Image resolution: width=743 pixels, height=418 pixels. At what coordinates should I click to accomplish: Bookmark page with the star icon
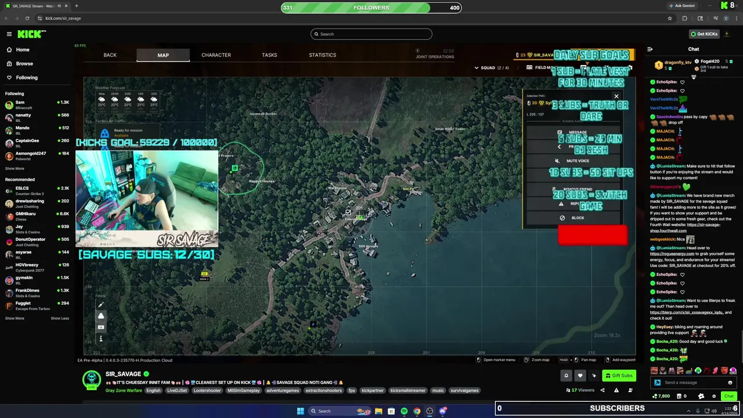[670, 19]
